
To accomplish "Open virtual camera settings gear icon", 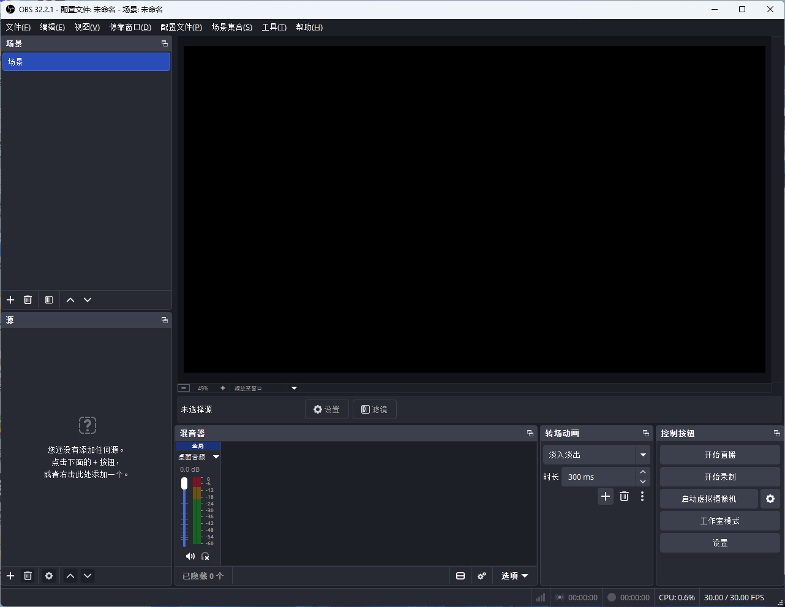I will click(x=770, y=499).
